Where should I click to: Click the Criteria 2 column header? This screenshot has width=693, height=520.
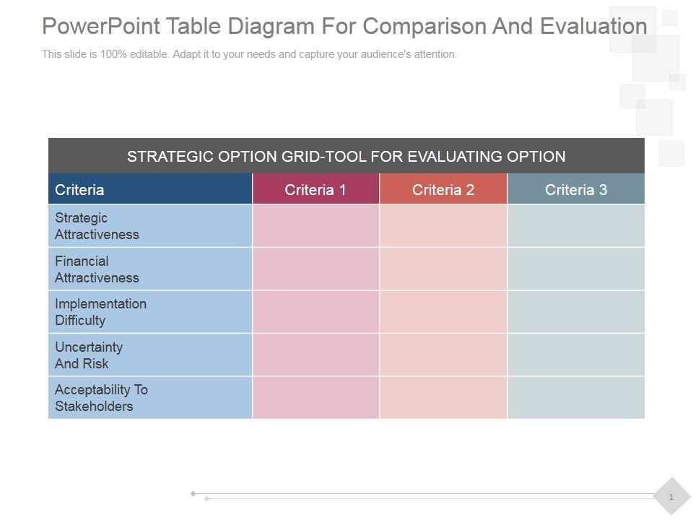coord(443,190)
